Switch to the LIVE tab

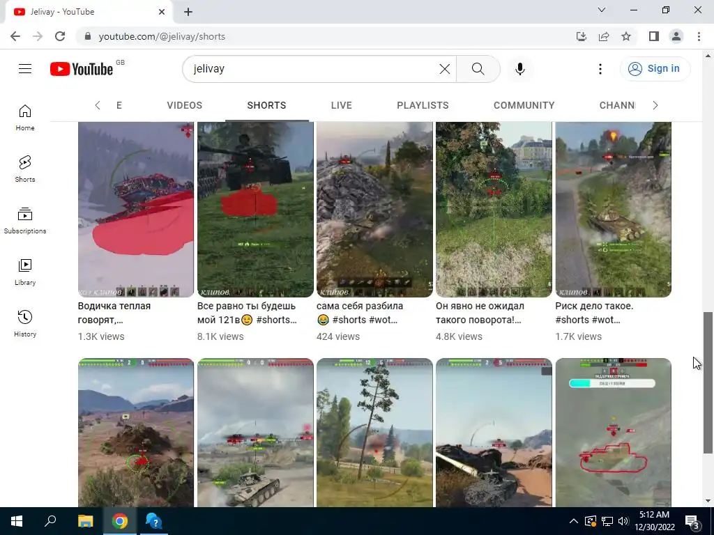[342, 105]
